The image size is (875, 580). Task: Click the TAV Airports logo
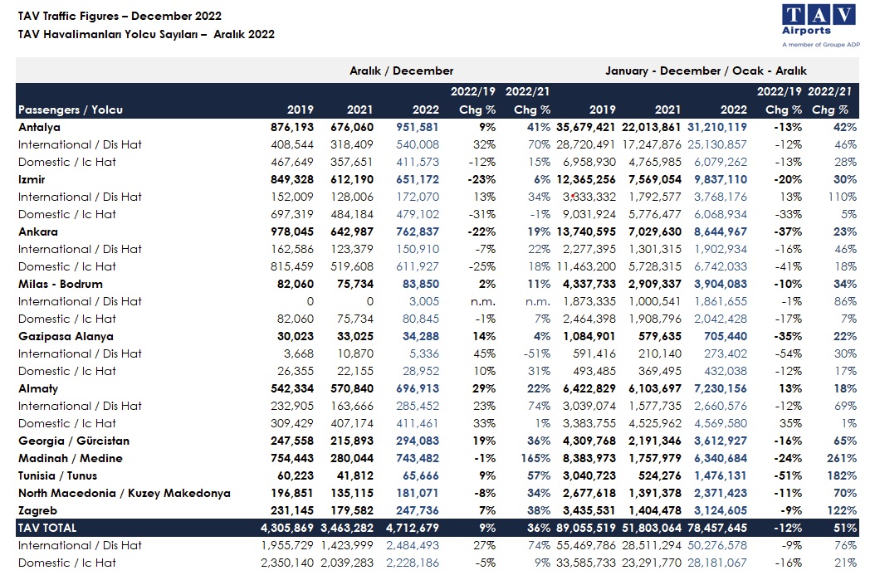pos(819,26)
